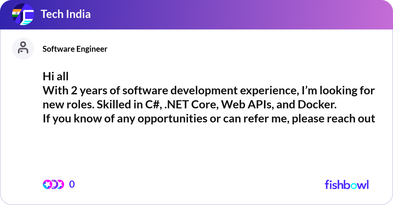The image size is (393, 205).
Task: Click the Indian flag on the bowl logo
Action: point(16,13)
